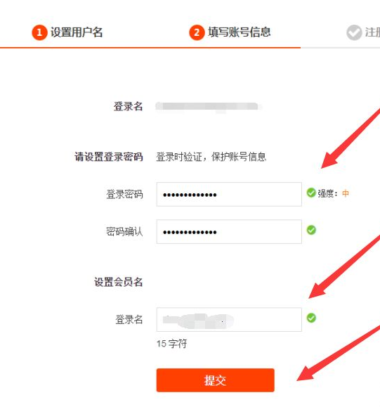This screenshot has height=407, width=380.
Task: Click the step 1 orange number circle
Action: tap(39, 32)
